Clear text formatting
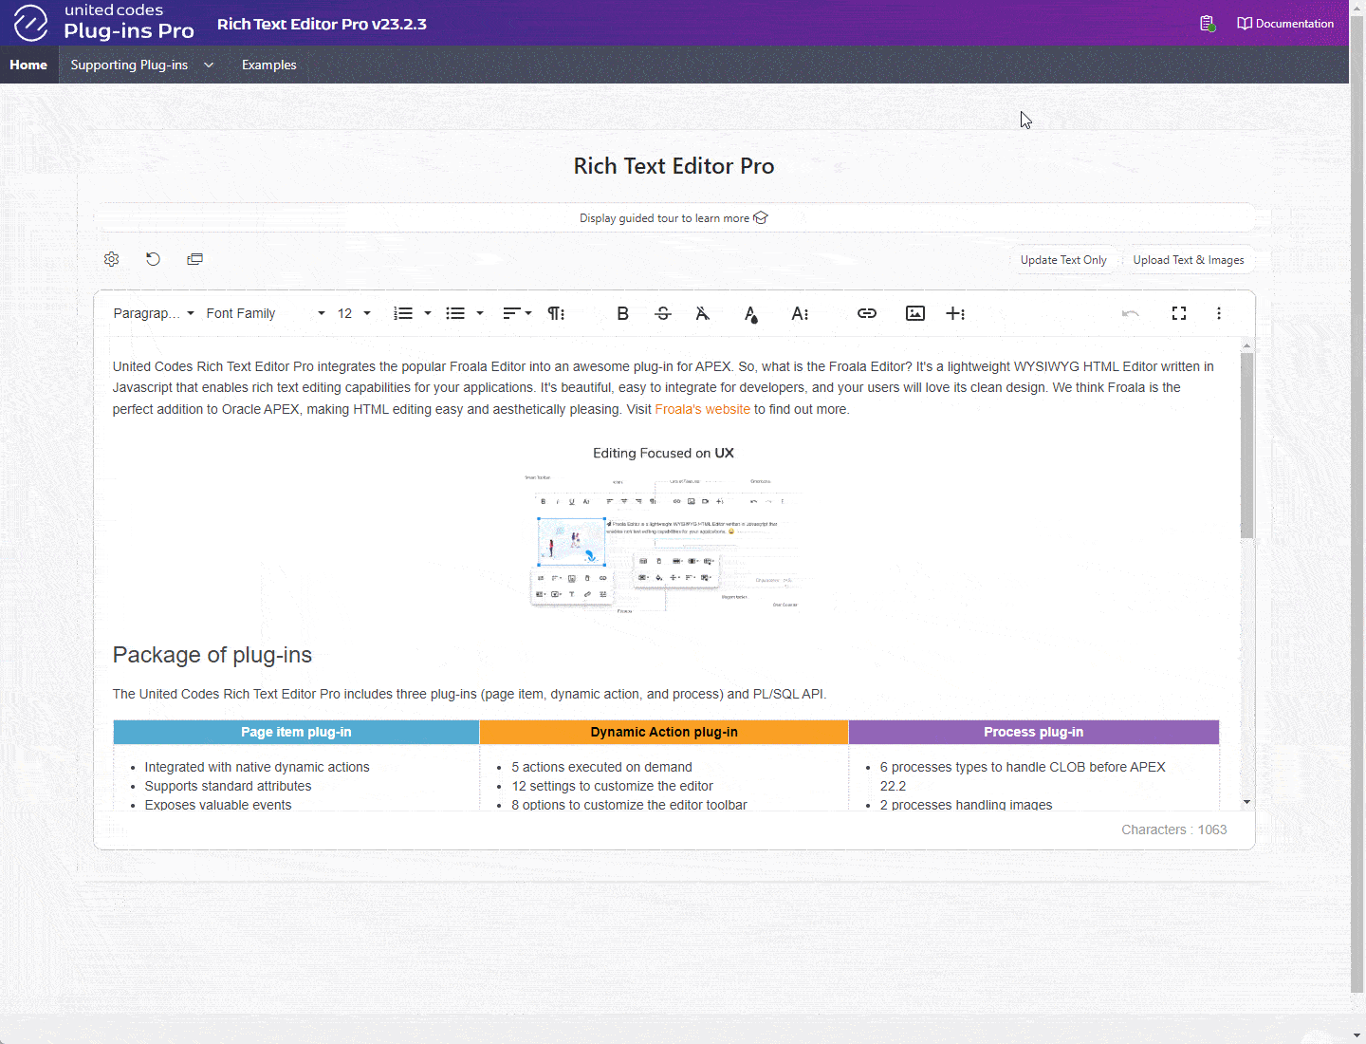The image size is (1366, 1044). 703,313
